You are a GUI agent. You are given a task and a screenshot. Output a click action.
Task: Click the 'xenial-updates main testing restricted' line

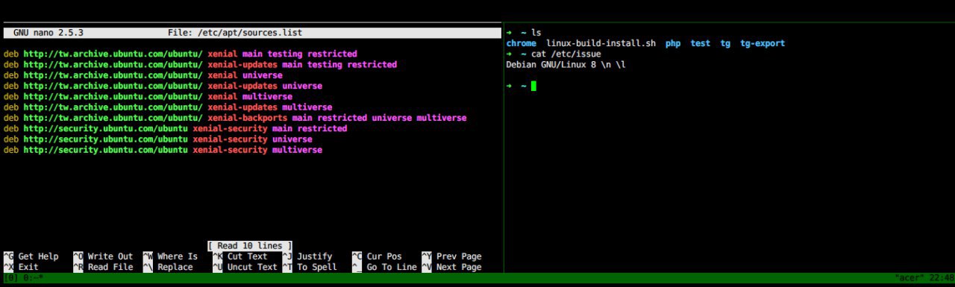(200, 65)
